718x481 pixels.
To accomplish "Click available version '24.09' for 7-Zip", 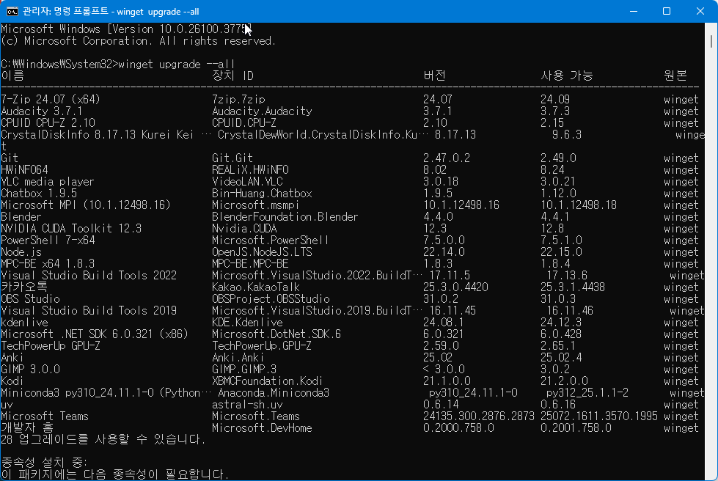I will click(555, 99).
